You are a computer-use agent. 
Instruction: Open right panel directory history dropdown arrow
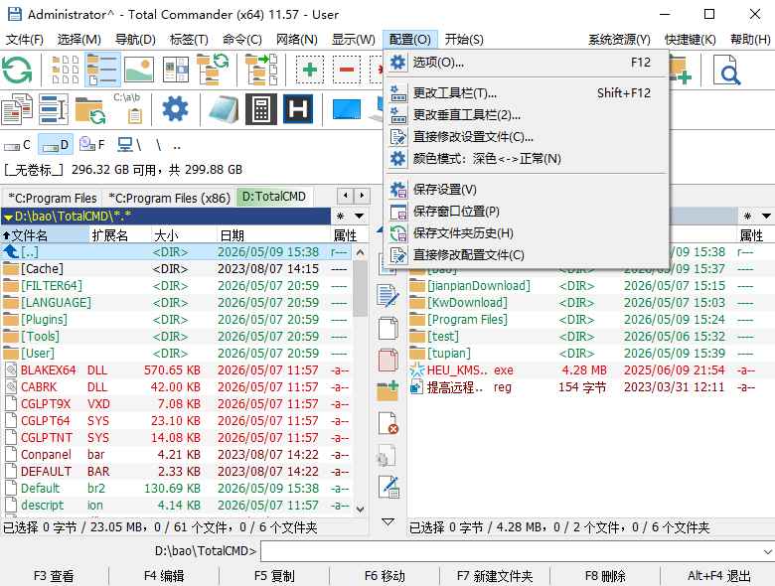click(766, 216)
